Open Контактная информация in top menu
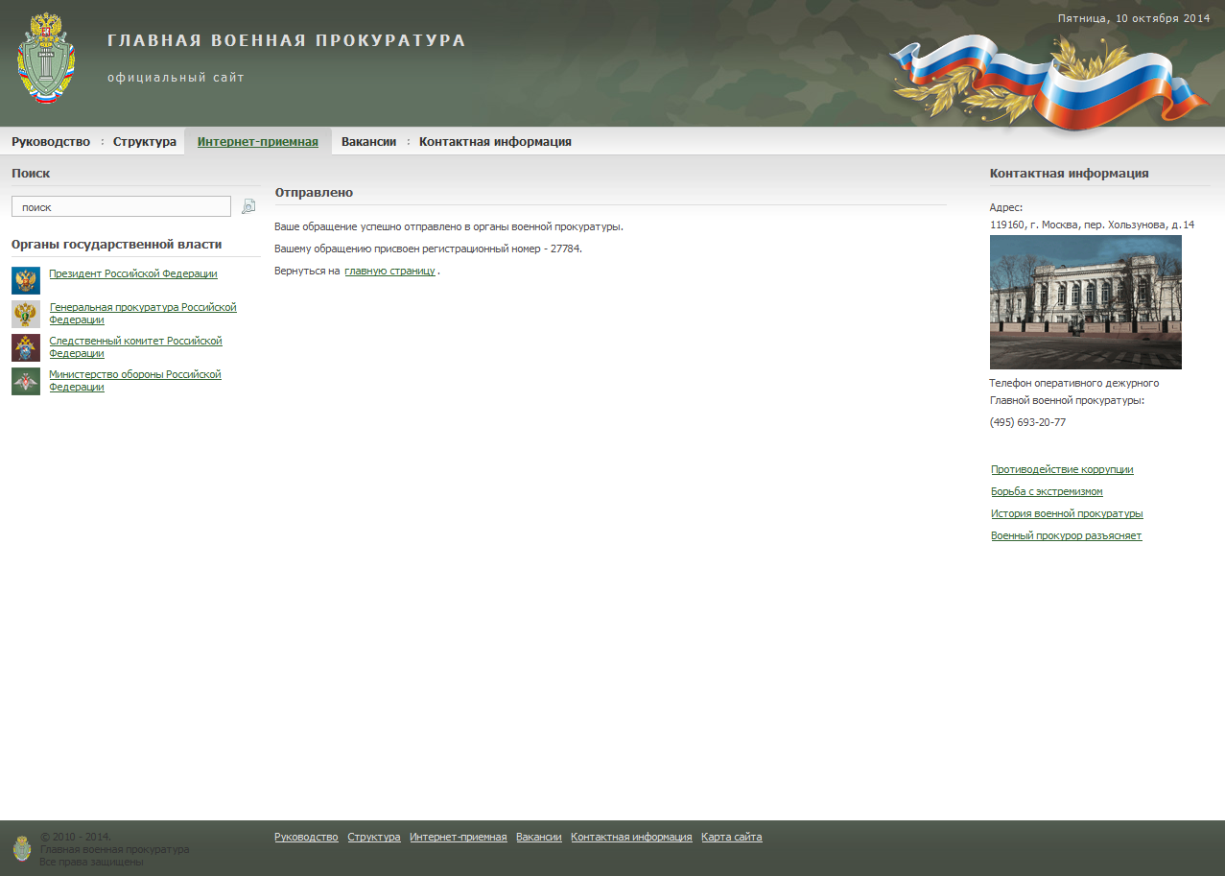The image size is (1225, 876). [495, 141]
